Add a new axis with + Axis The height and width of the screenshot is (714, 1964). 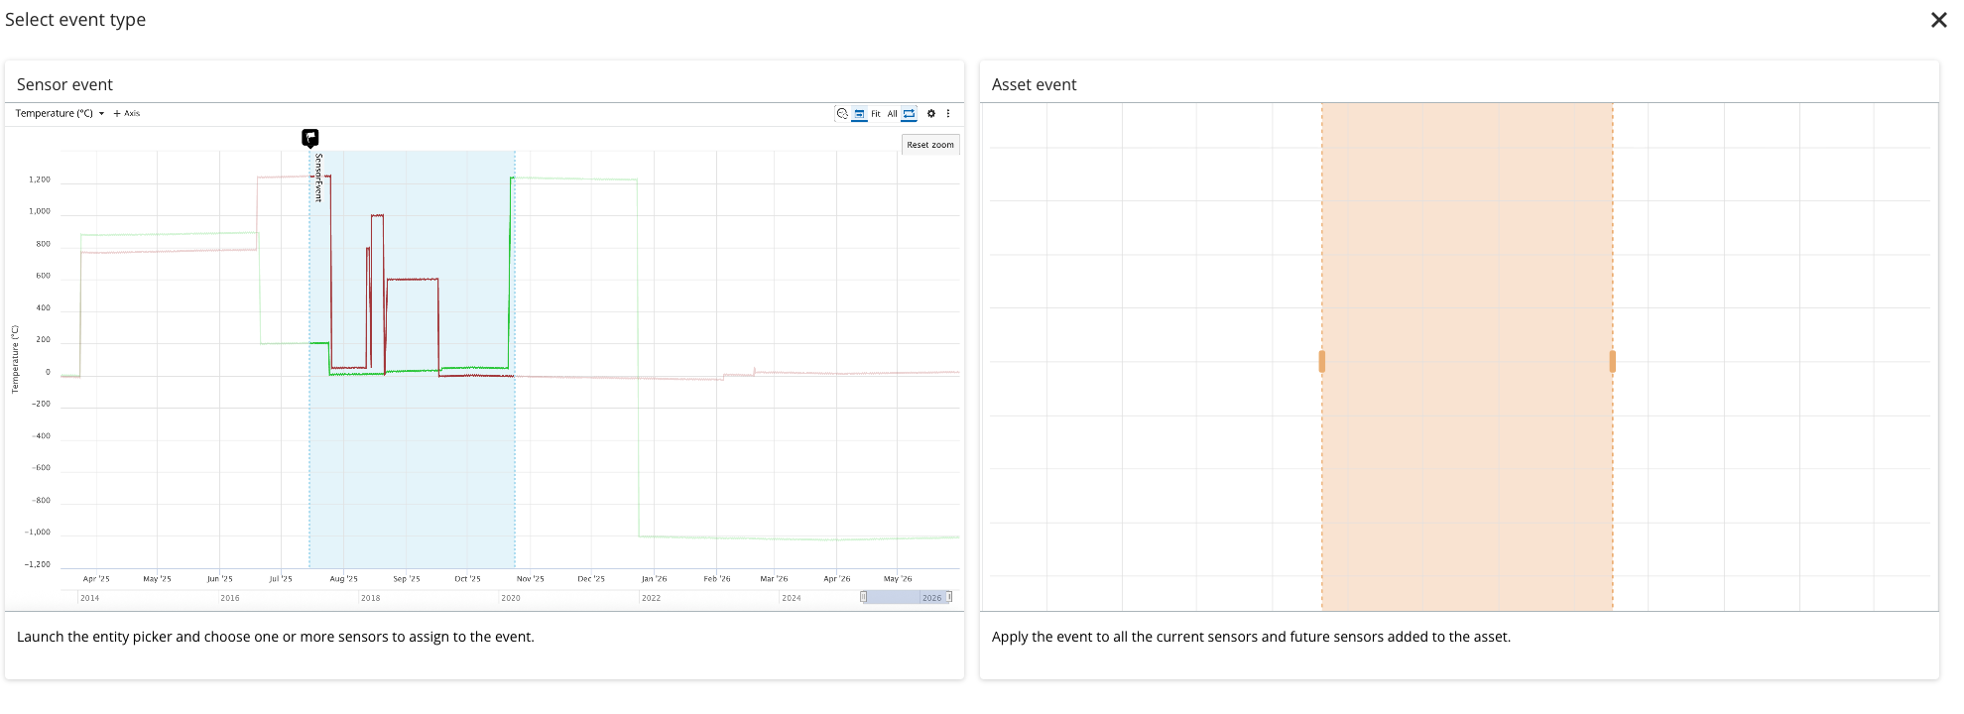pos(127,114)
